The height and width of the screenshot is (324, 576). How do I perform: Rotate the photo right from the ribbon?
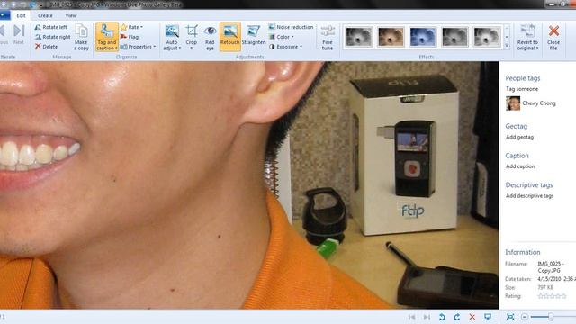point(52,37)
